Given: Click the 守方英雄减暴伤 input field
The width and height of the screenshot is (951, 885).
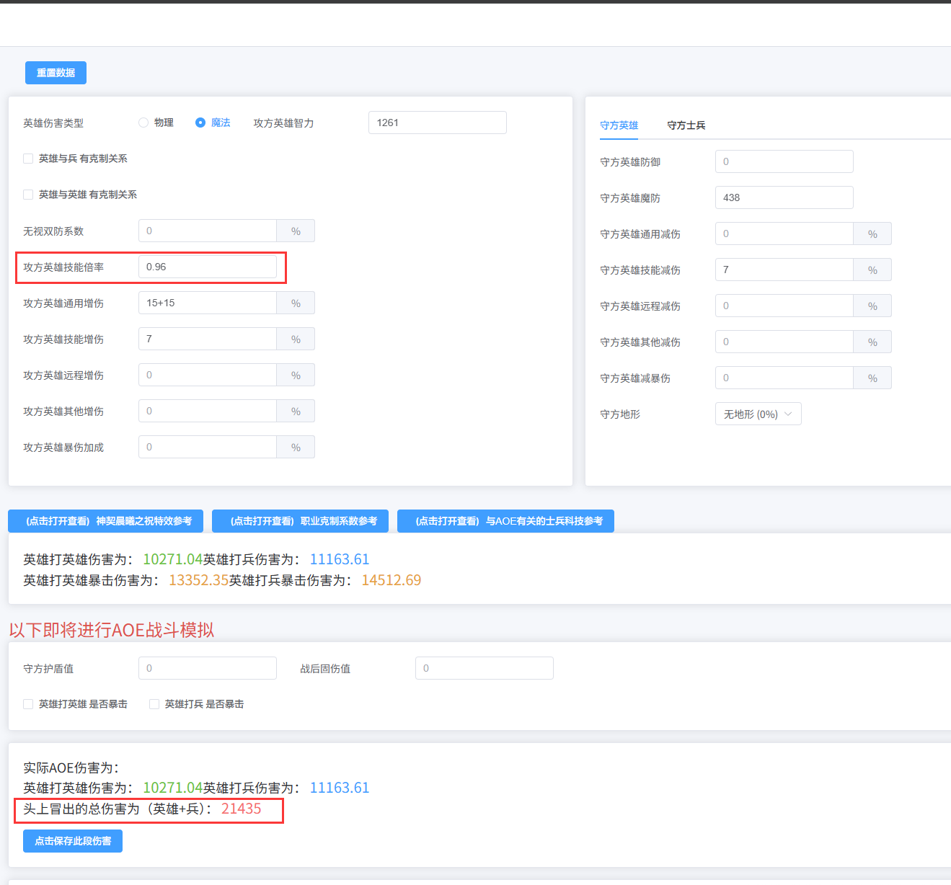Looking at the screenshot, I should coord(784,378).
